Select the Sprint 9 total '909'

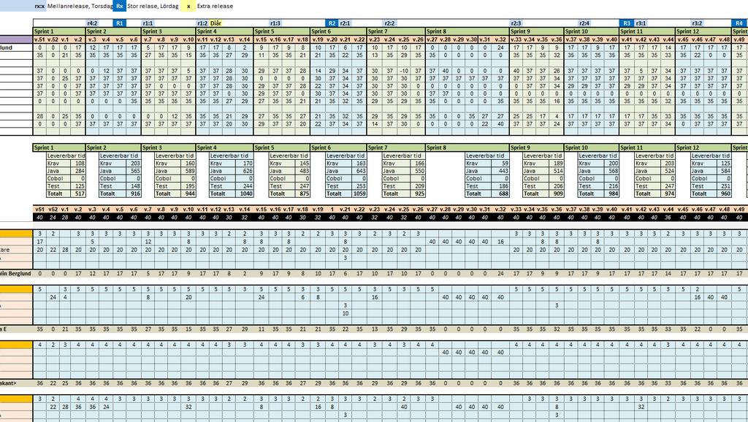tap(557, 193)
